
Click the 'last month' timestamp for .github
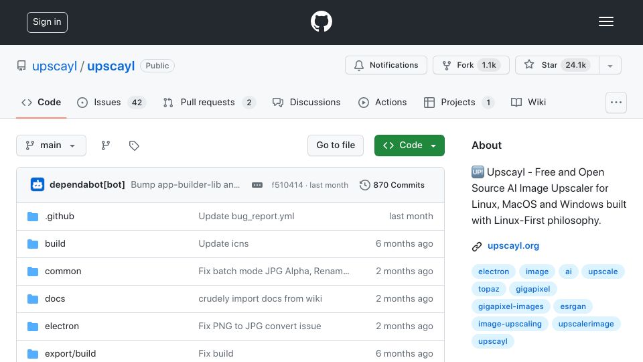pyautogui.click(x=411, y=217)
